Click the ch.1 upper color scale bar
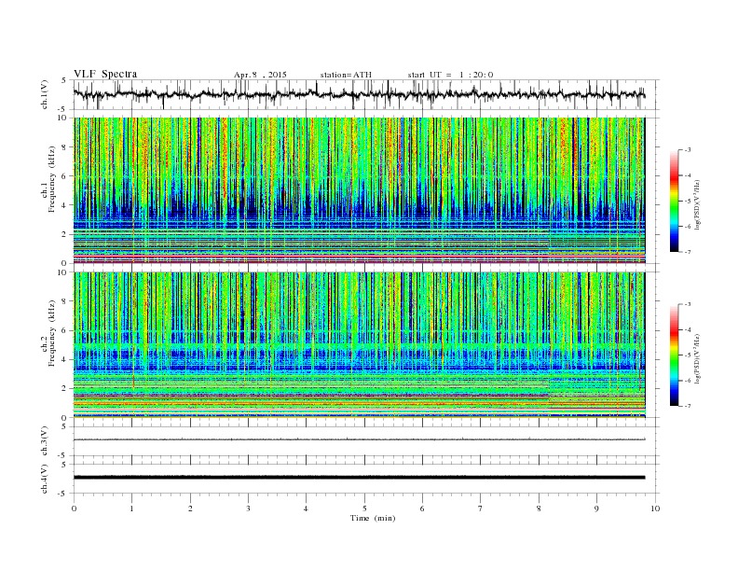This screenshot has height=571, width=738. click(675, 201)
